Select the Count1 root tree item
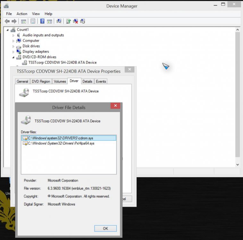 (23, 29)
